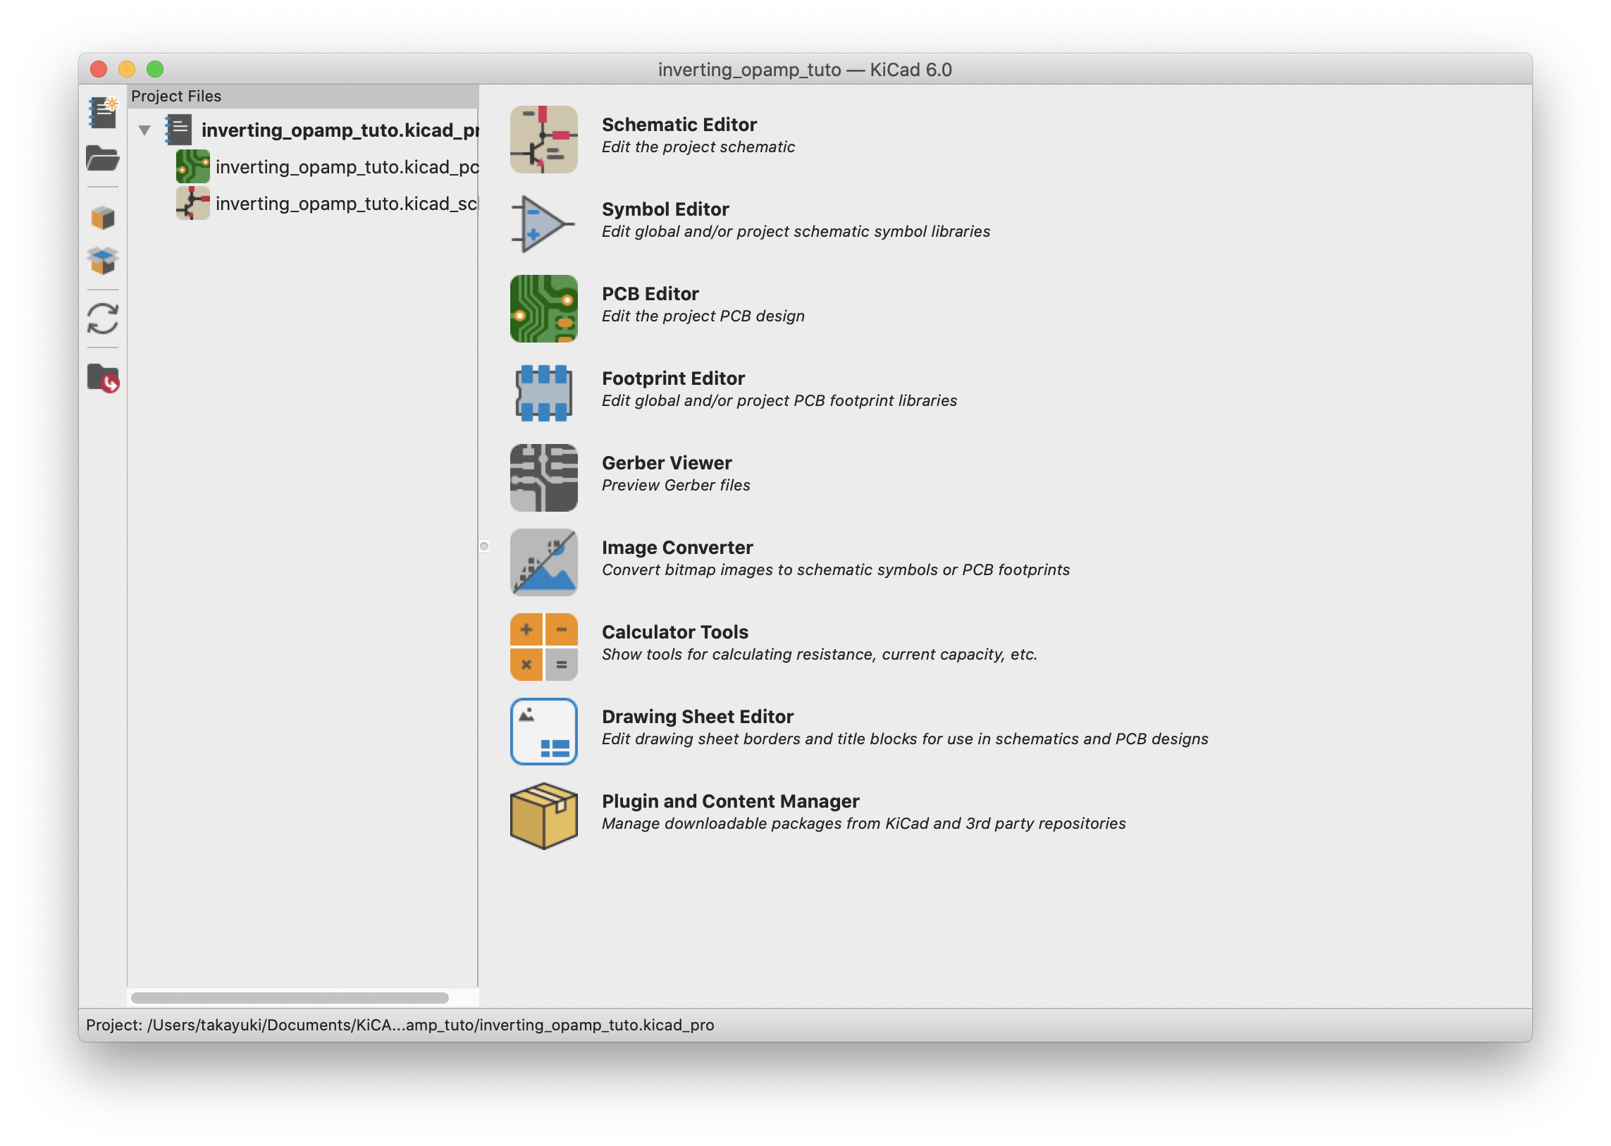Click the Calculator Tools title text

pos(674,632)
